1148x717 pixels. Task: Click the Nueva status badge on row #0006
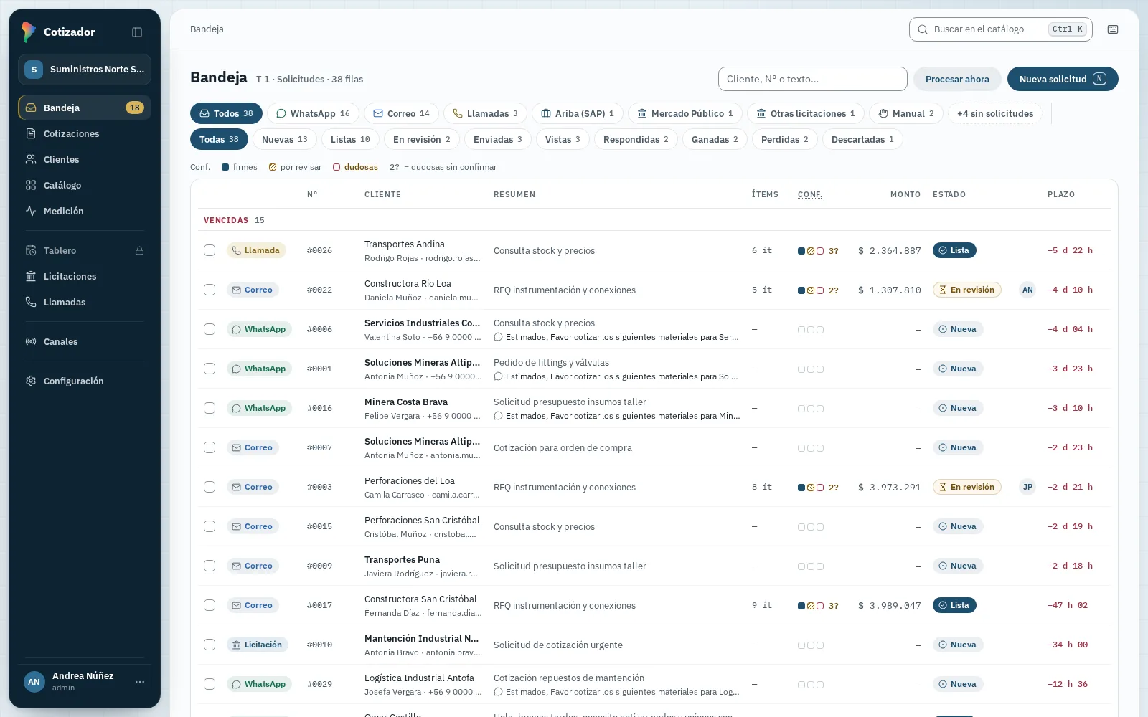coord(958,329)
